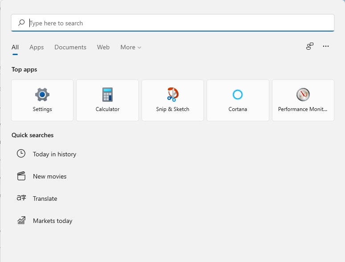345x262 pixels.
Task: Click the magnifier search icon
Action: click(x=21, y=23)
